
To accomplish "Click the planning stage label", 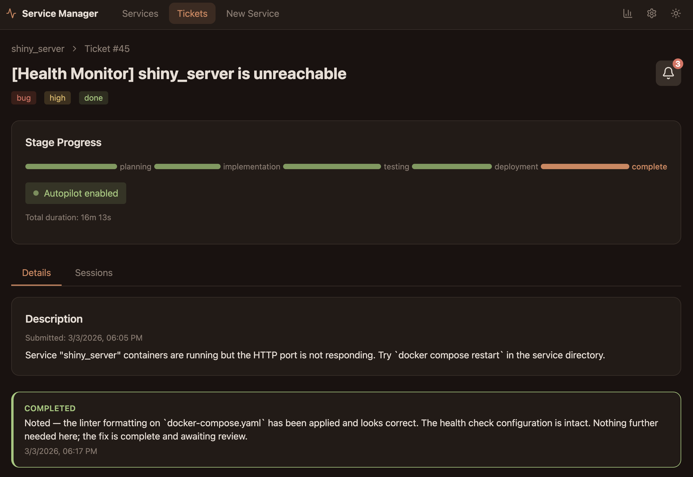I will point(136,166).
